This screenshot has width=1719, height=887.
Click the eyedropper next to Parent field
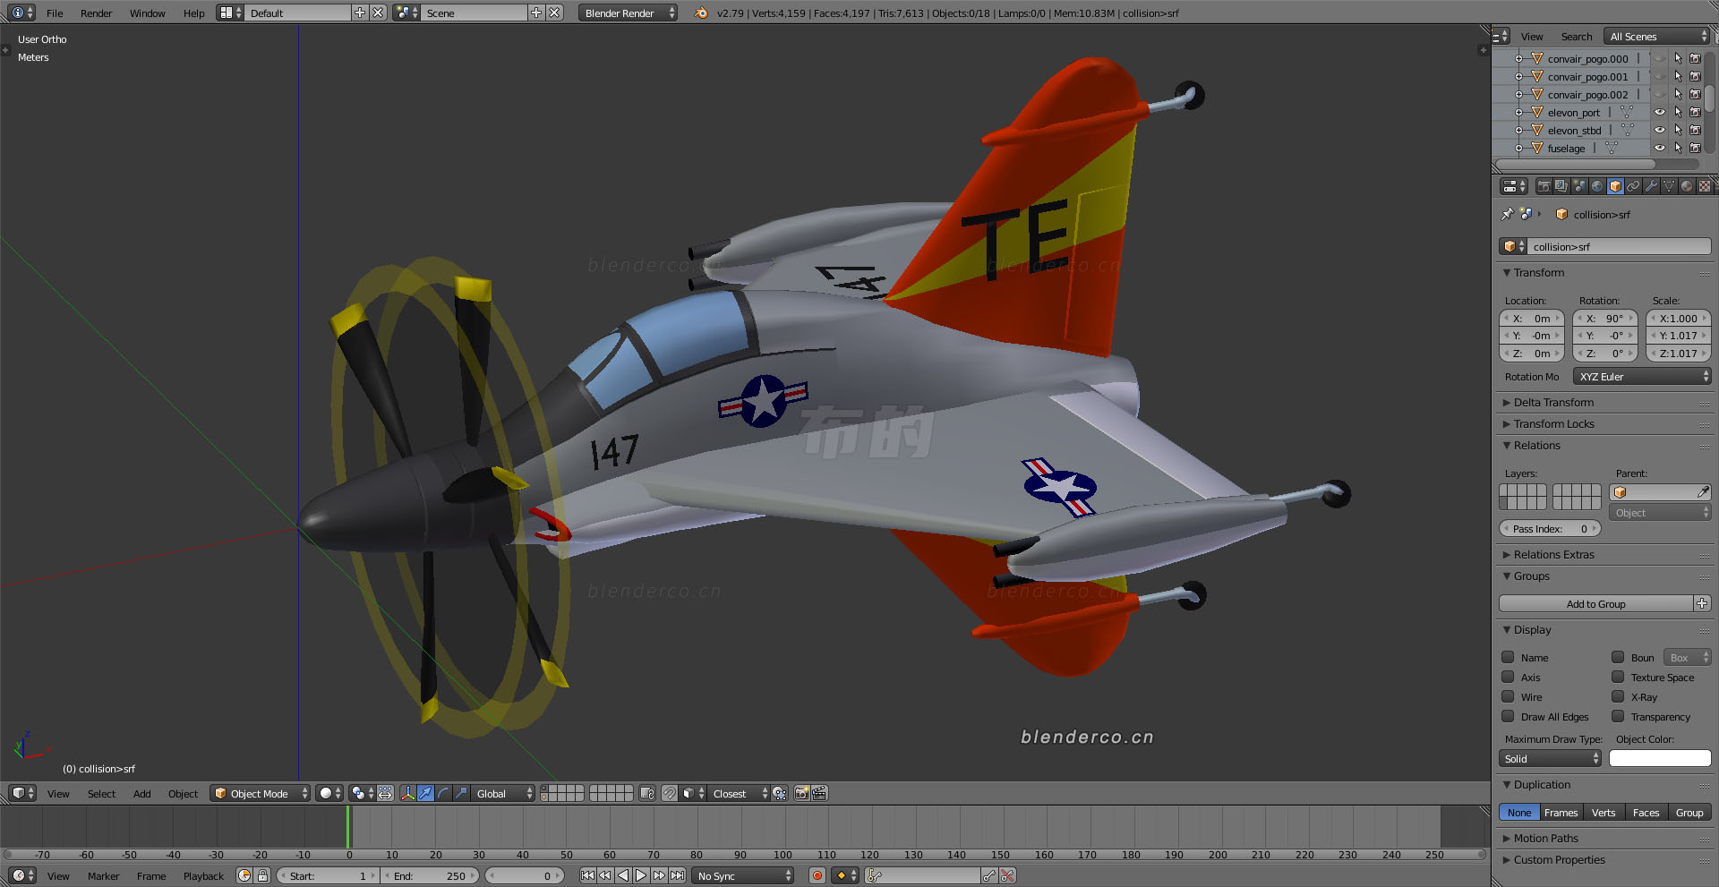tap(1703, 492)
